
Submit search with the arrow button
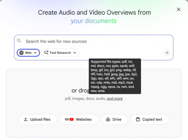tap(167, 53)
